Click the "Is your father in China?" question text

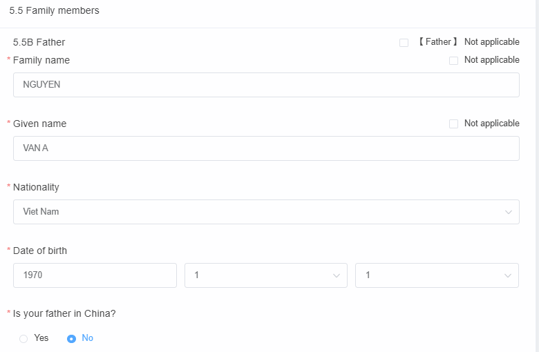[x=64, y=314]
